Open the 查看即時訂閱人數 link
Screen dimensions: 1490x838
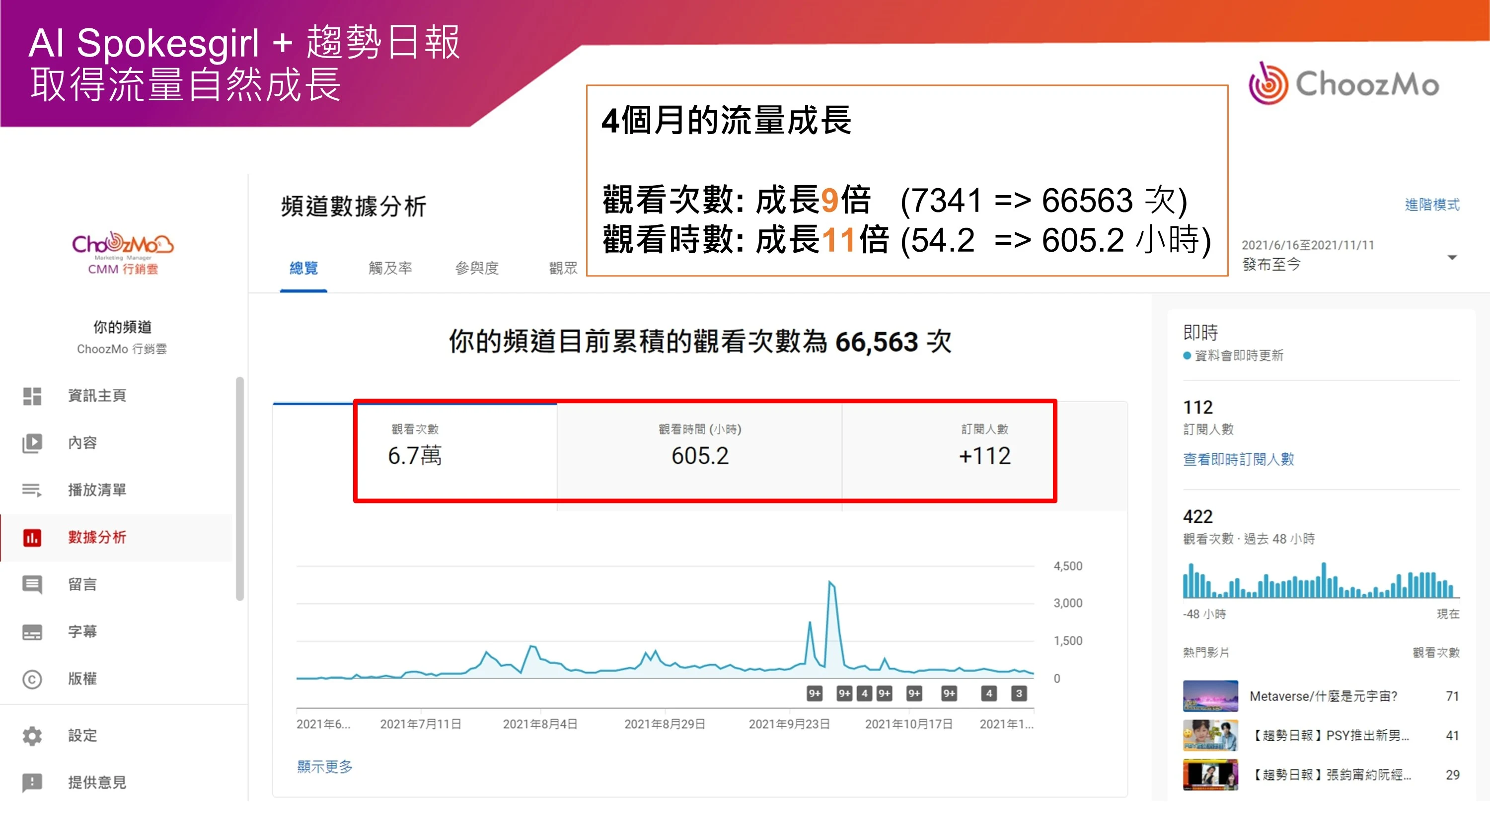[x=1238, y=460]
